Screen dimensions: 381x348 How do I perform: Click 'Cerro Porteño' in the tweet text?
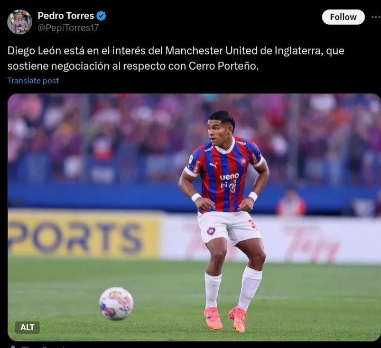(222, 66)
